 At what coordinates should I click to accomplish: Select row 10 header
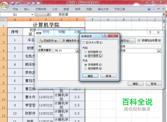4,97
